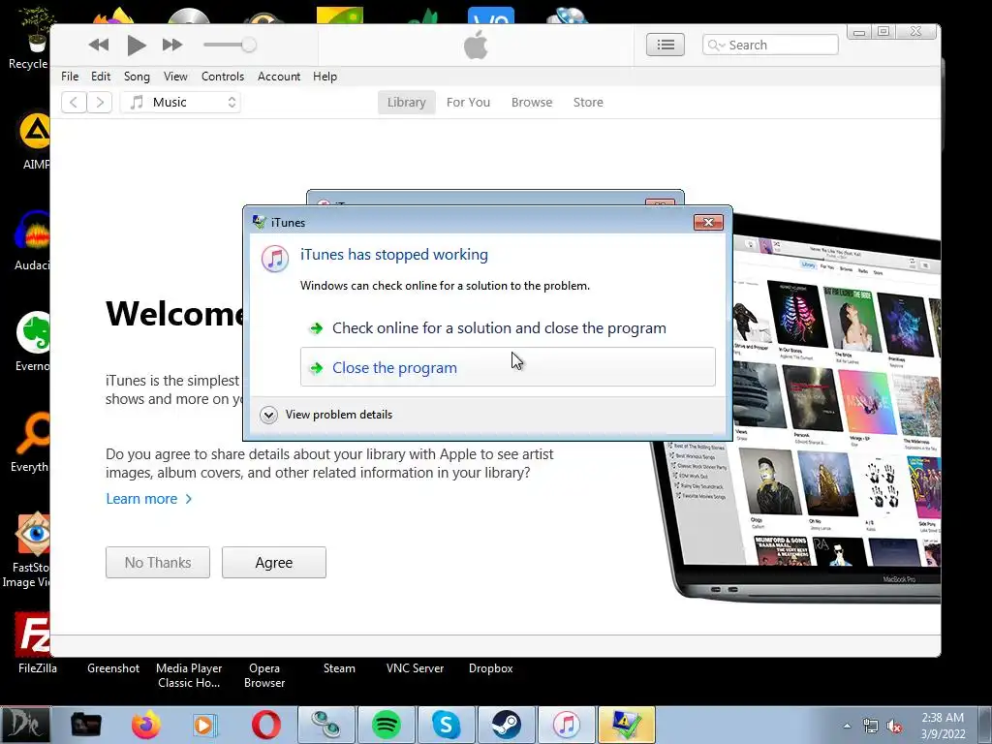Switch to the For You tab
The width and height of the screenshot is (992, 744).
468,103
